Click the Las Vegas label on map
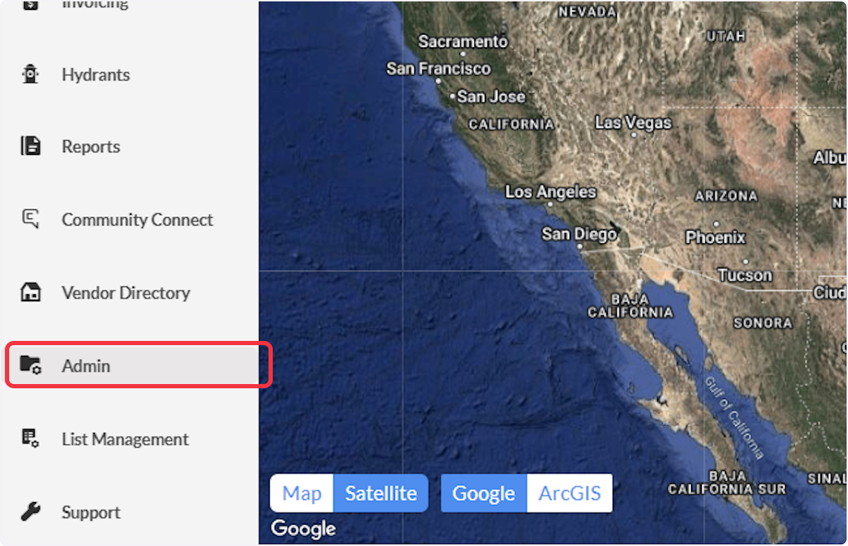This screenshot has width=848, height=546. point(633,123)
